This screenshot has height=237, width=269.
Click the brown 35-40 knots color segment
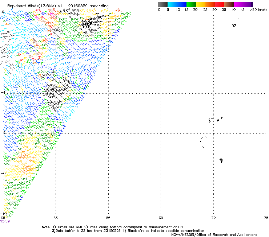click(229, 4)
